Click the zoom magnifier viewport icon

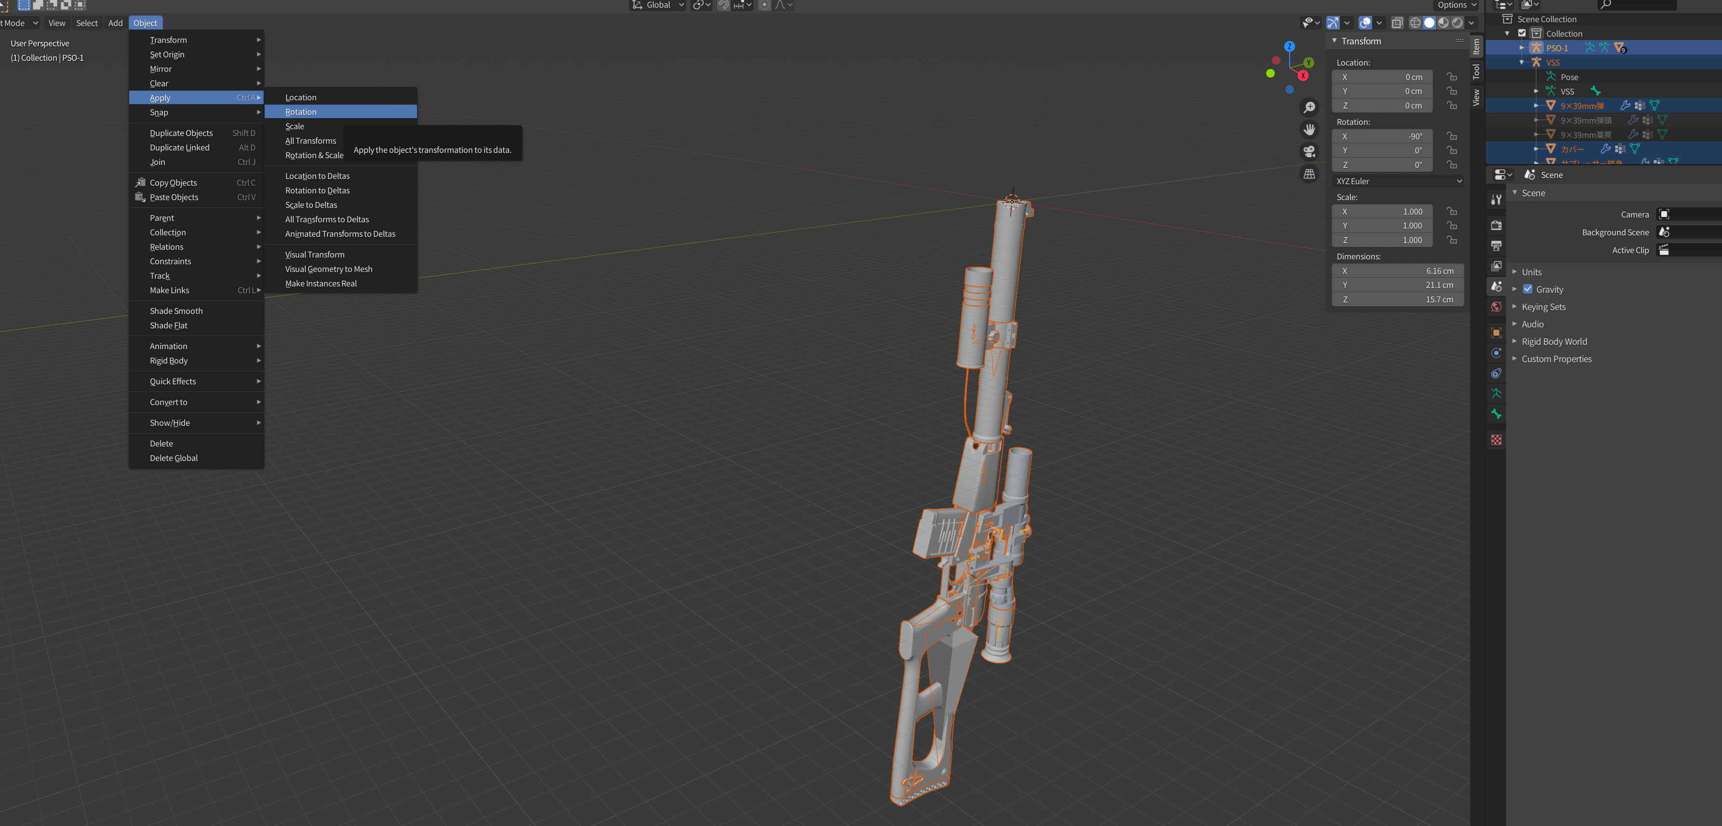(x=1309, y=108)
